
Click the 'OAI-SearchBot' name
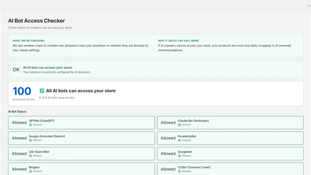(x=39, y=152)
